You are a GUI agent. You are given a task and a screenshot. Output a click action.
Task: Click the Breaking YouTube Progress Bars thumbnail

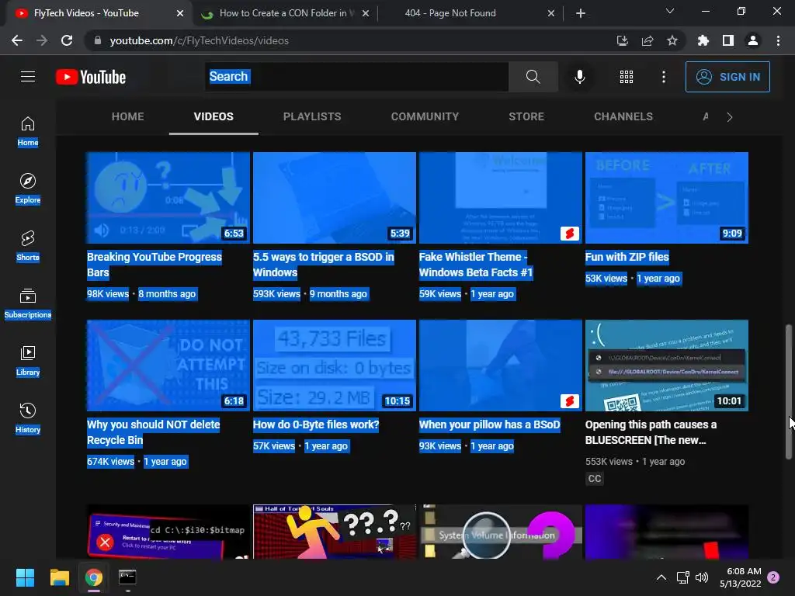point(168,198)
